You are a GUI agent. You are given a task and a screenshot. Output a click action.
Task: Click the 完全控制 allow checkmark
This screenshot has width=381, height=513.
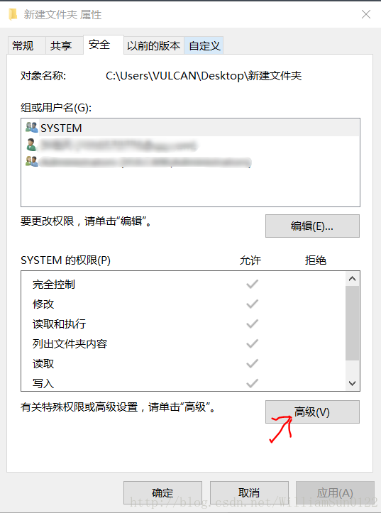[252, 284]
